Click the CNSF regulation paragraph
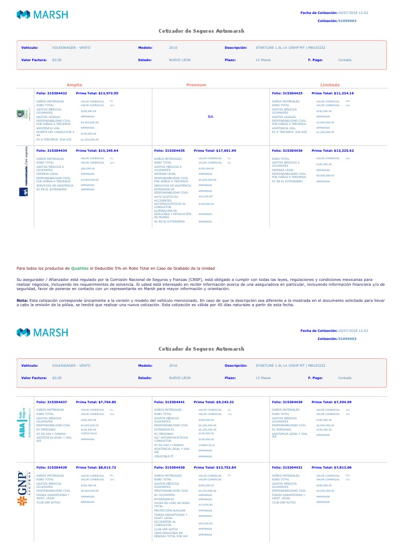This screenshot has height=549, width=412. pos(201,284)
